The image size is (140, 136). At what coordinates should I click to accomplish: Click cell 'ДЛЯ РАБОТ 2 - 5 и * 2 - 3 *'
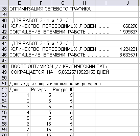coord(42,43)
